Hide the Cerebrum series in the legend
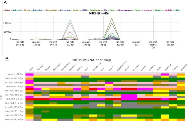This screenshot has height=121, width=187. pos(64,10)
